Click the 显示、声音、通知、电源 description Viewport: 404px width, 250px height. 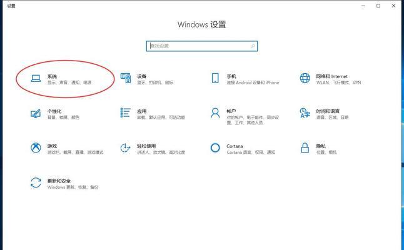[x=69, y=82]
